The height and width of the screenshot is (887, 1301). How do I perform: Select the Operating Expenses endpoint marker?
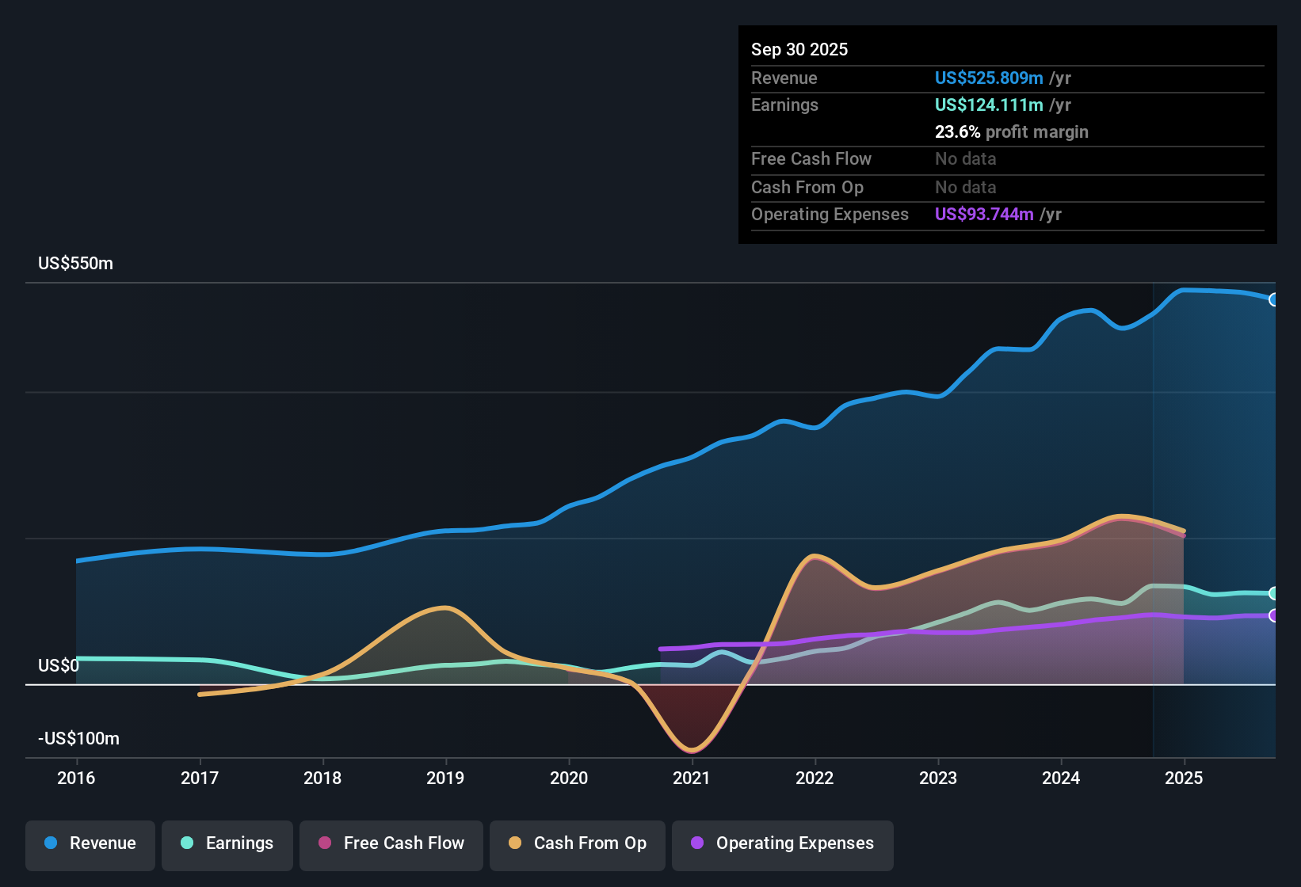pos(1273,617)
